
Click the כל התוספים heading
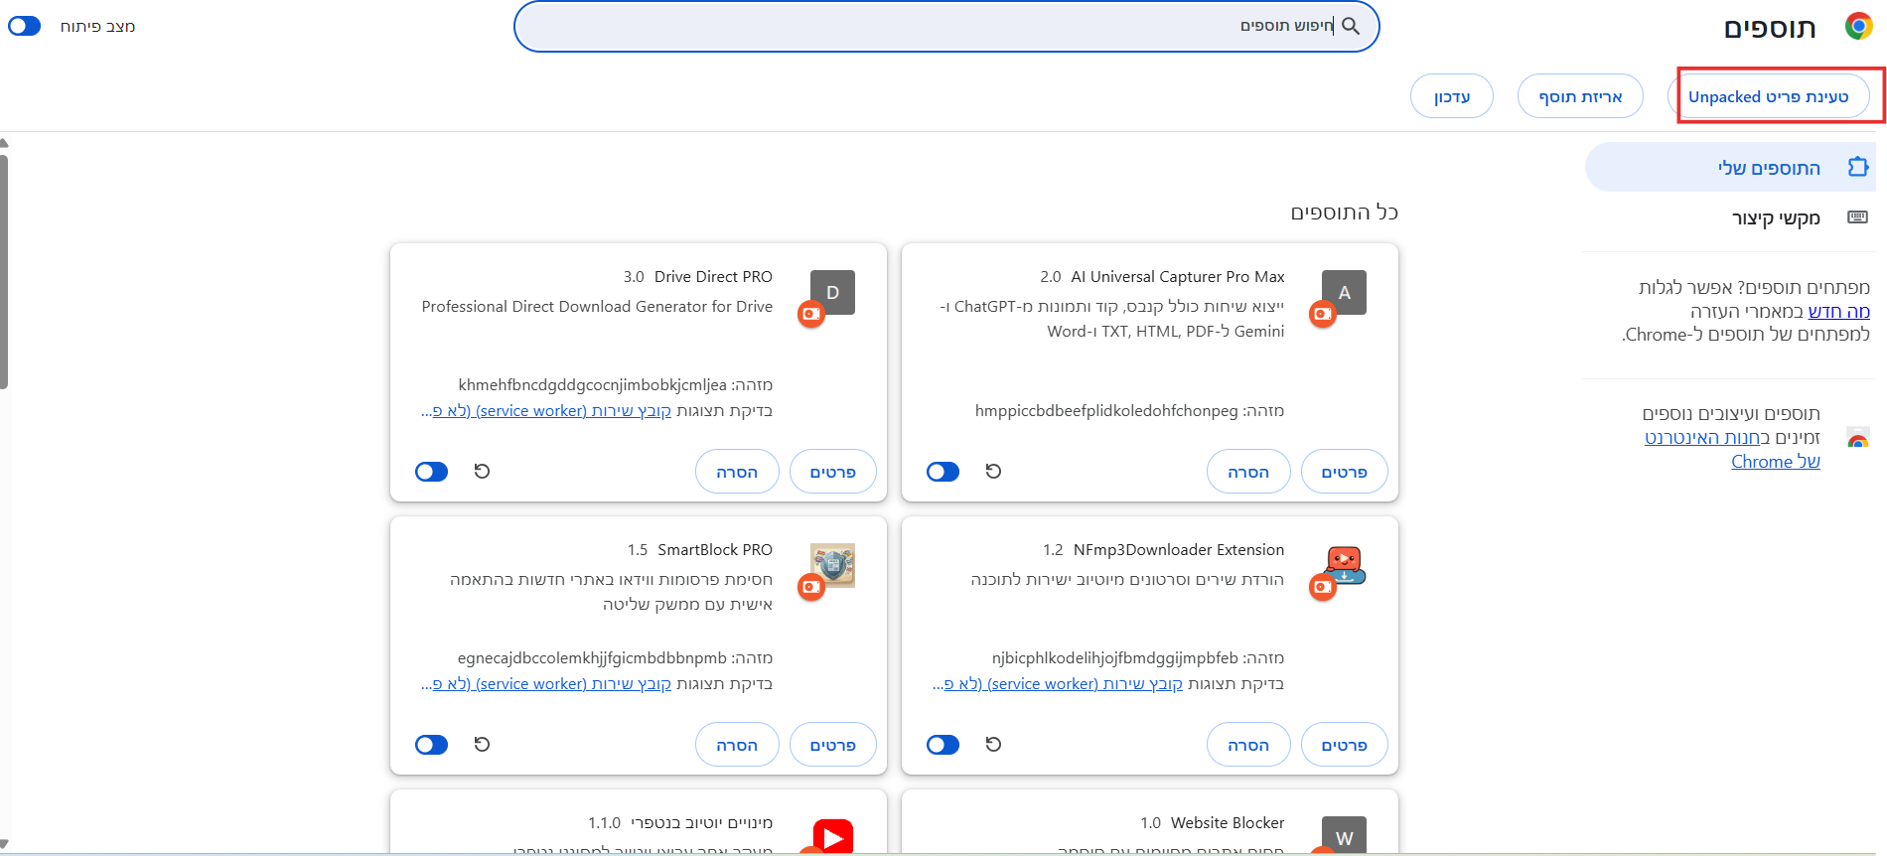click(x=1345, y=212)
